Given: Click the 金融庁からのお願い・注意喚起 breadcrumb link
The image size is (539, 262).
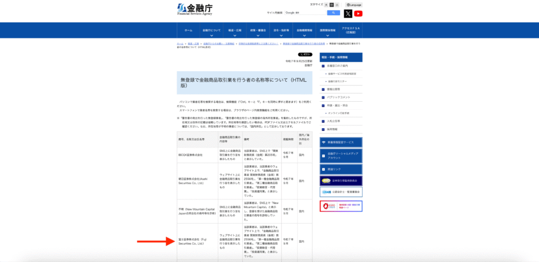Looking at the screenshot, I should point(218,44).
